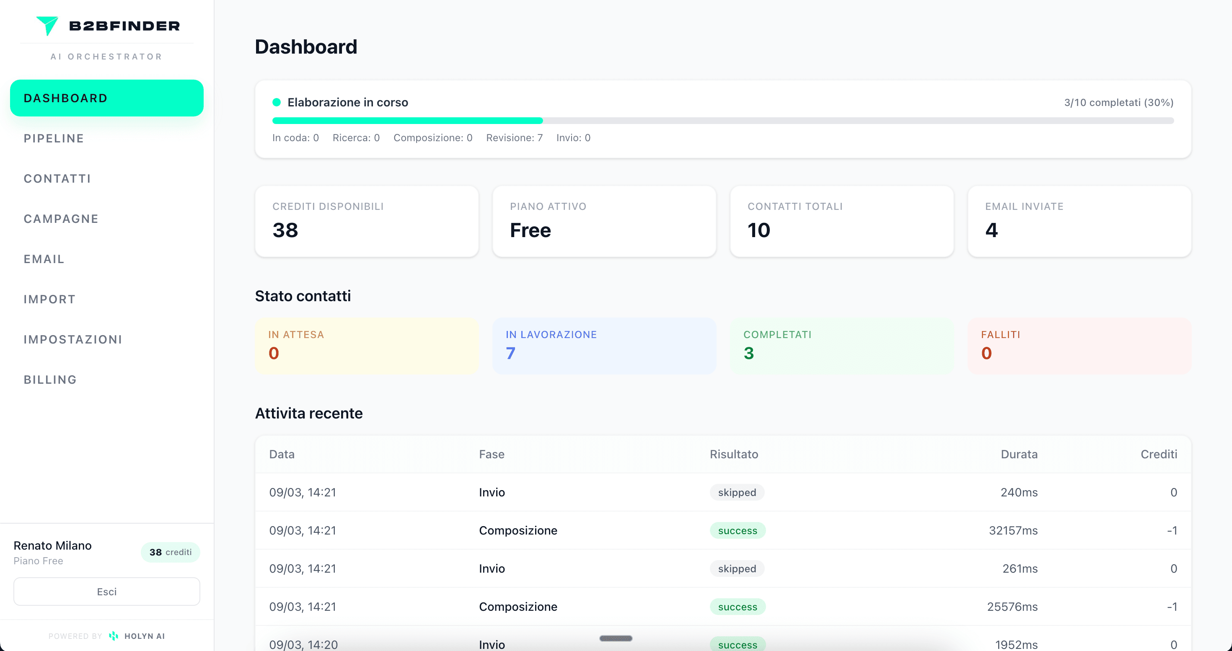Select the active Dashboard nav item
Screen dimensions: 1232x651
106,98
